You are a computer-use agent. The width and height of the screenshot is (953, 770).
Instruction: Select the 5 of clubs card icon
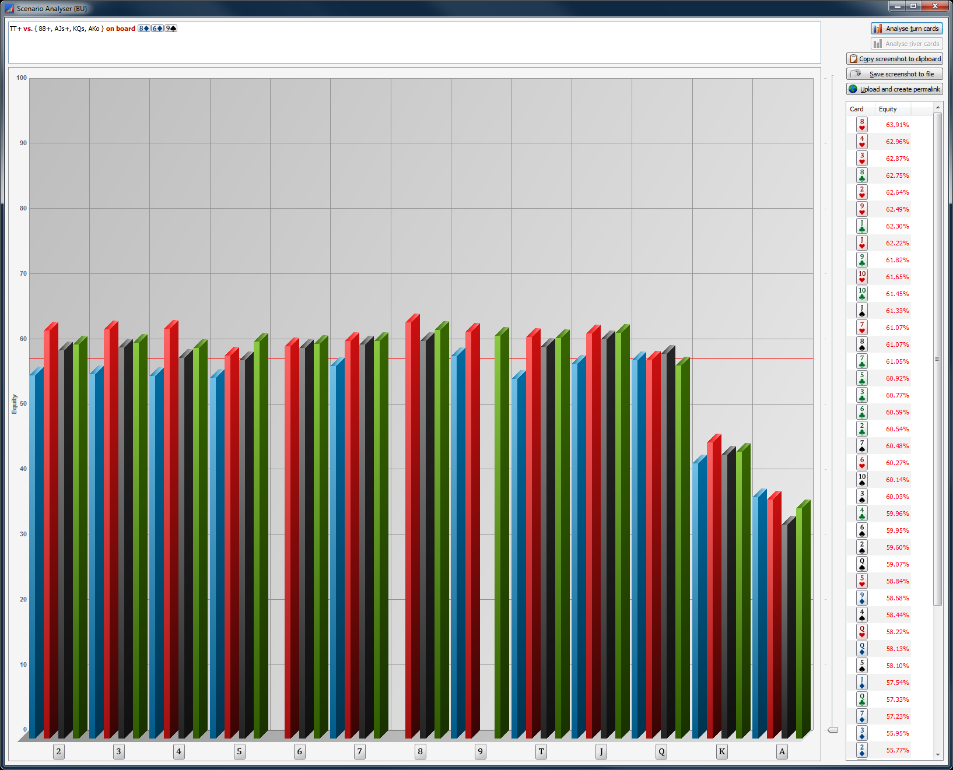point(861,378)
